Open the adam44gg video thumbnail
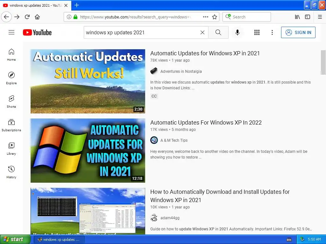 point(88,211)
